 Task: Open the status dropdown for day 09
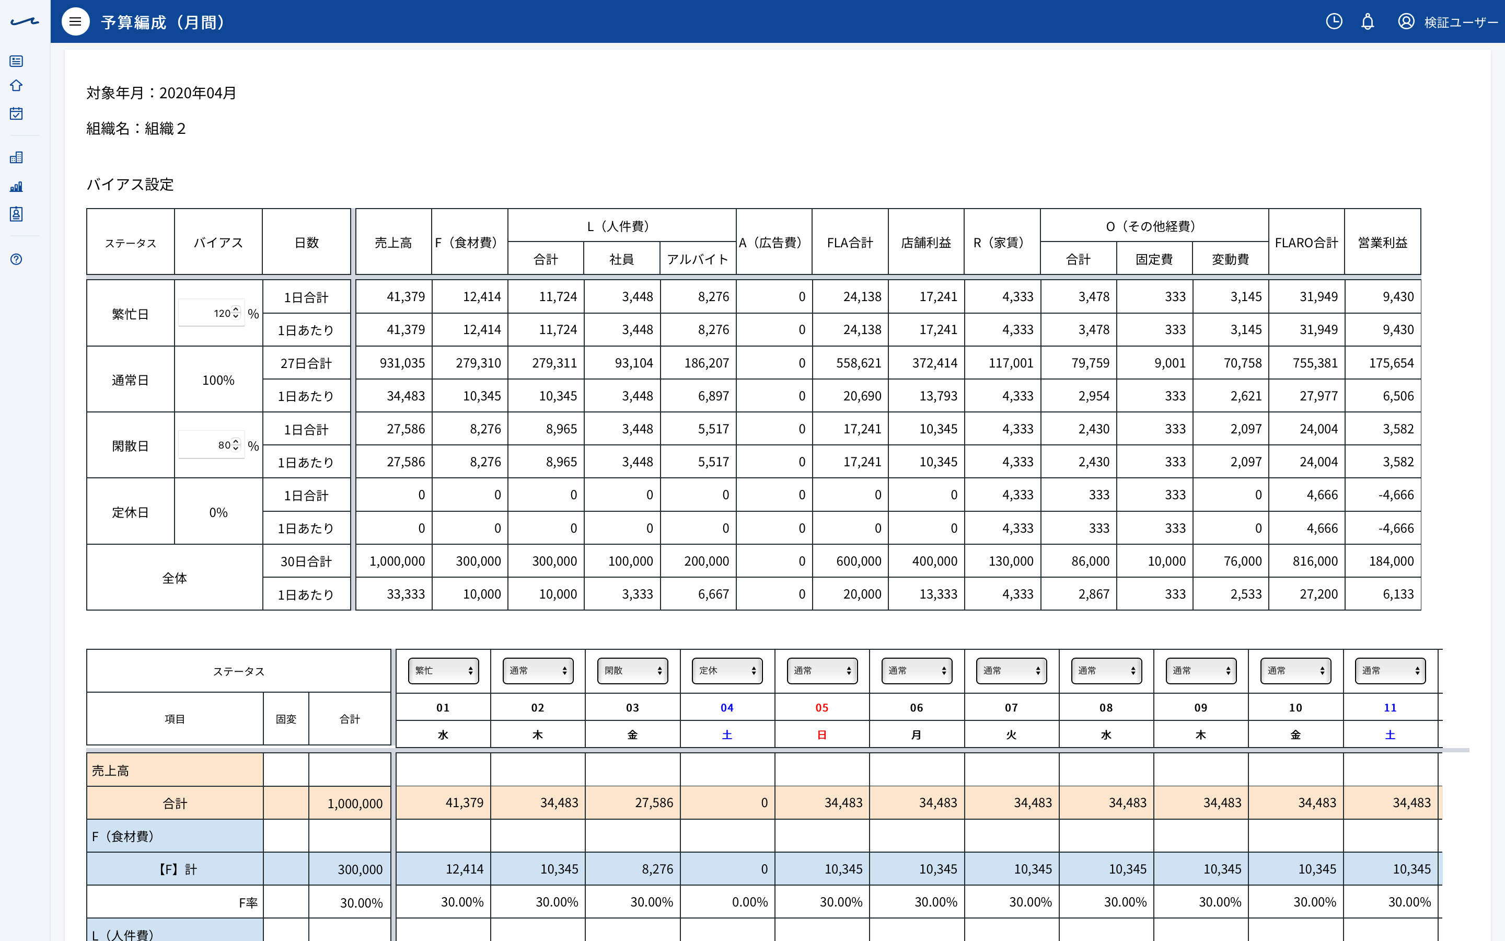click(1201, 671)
